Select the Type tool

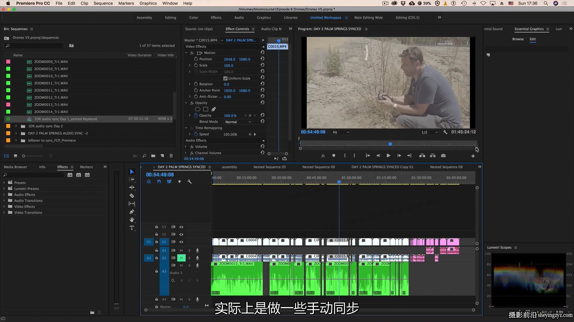[132, 228]
